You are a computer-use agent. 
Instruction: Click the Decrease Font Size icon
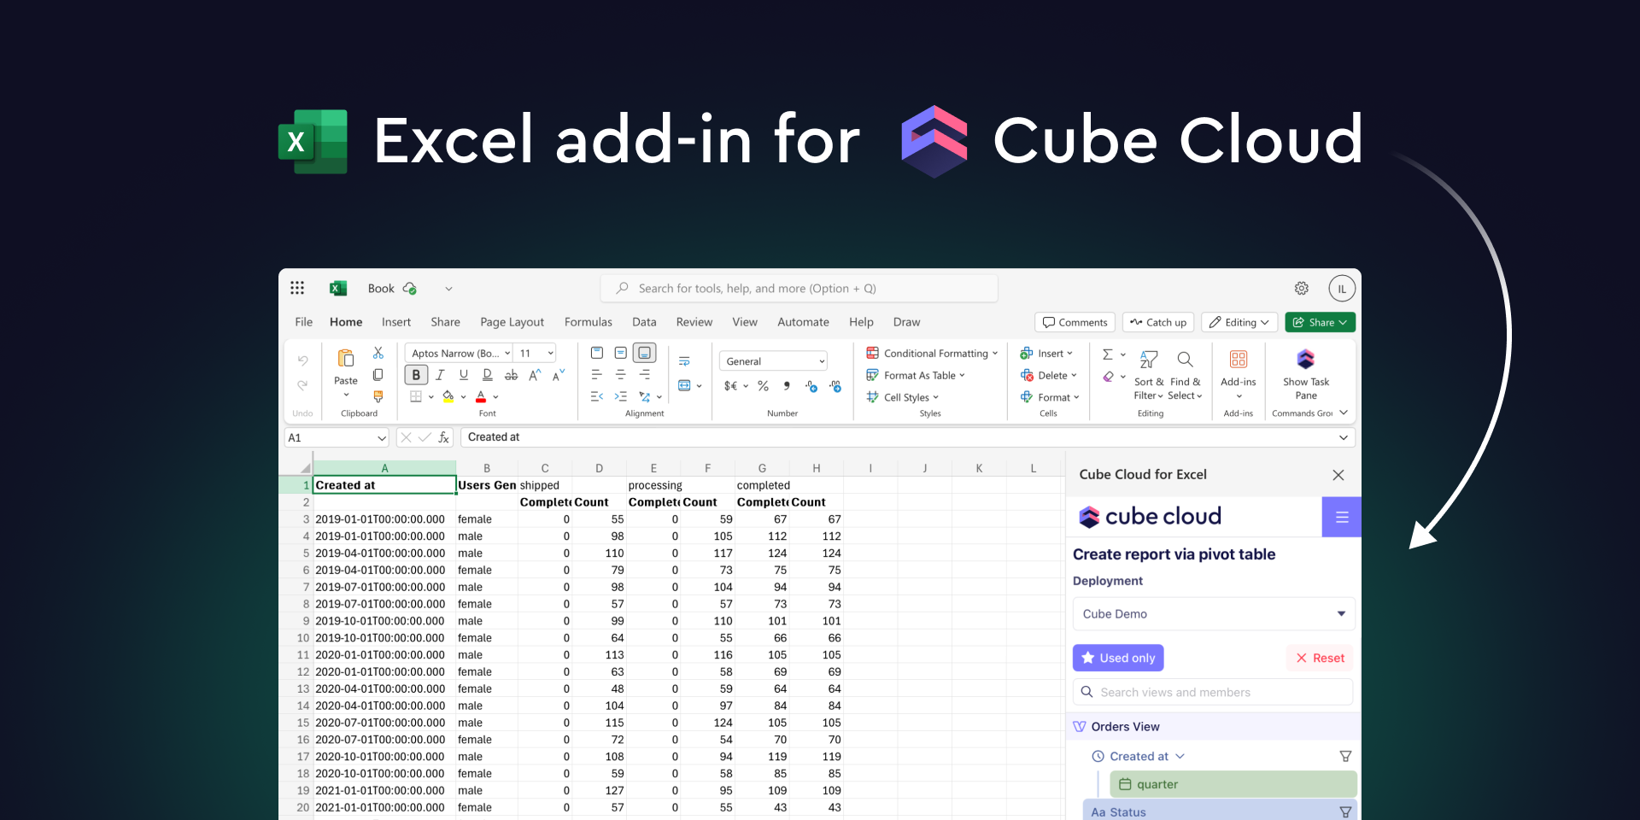[x=559, y=375]
